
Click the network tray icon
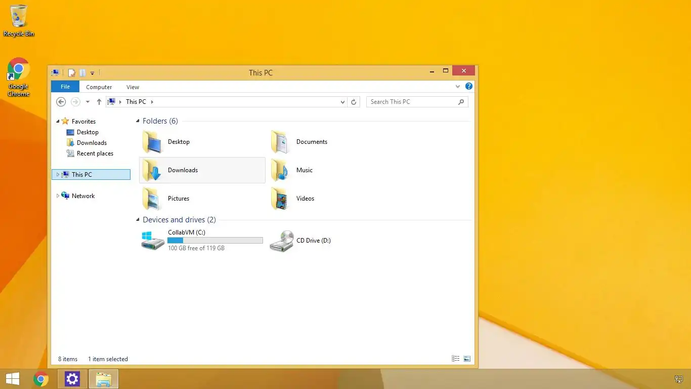tap(679, 379)
